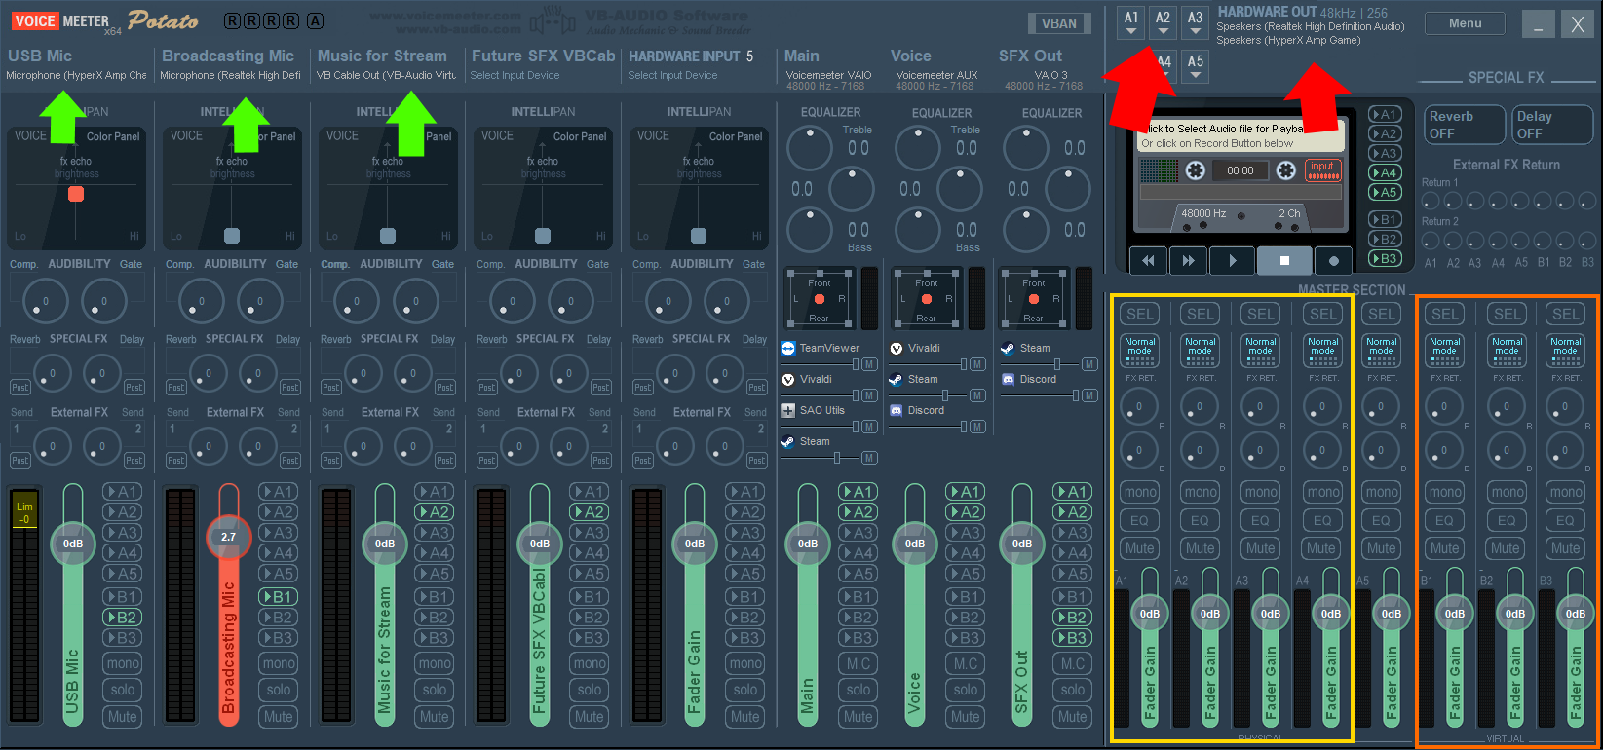The width and height of the screenshot is (1603, 750).
Task: Start playback on the cassette player
Action: [1233, 260]
